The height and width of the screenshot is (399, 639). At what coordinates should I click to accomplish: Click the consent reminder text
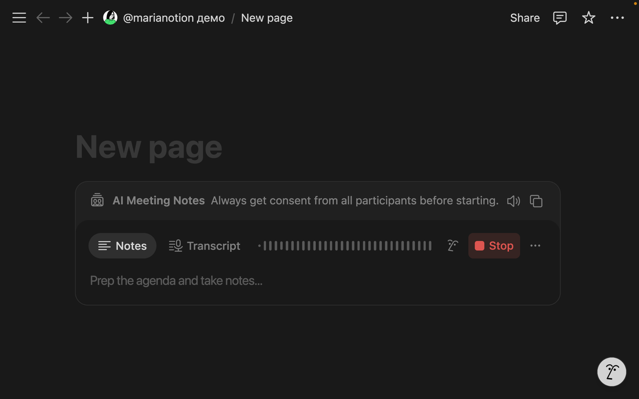point(355,201)
